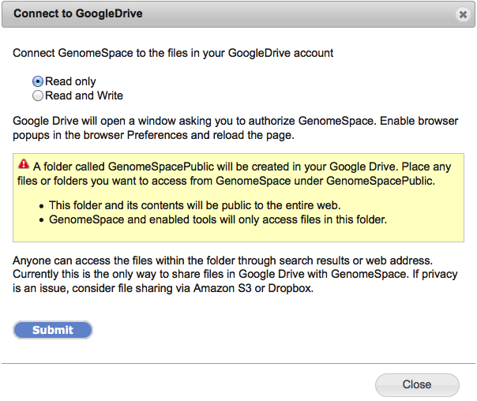Image resolution: width=477 pixels, height=401 pixels.
Task: Choose the Read and Write radio button
Action: pos(38,96)
